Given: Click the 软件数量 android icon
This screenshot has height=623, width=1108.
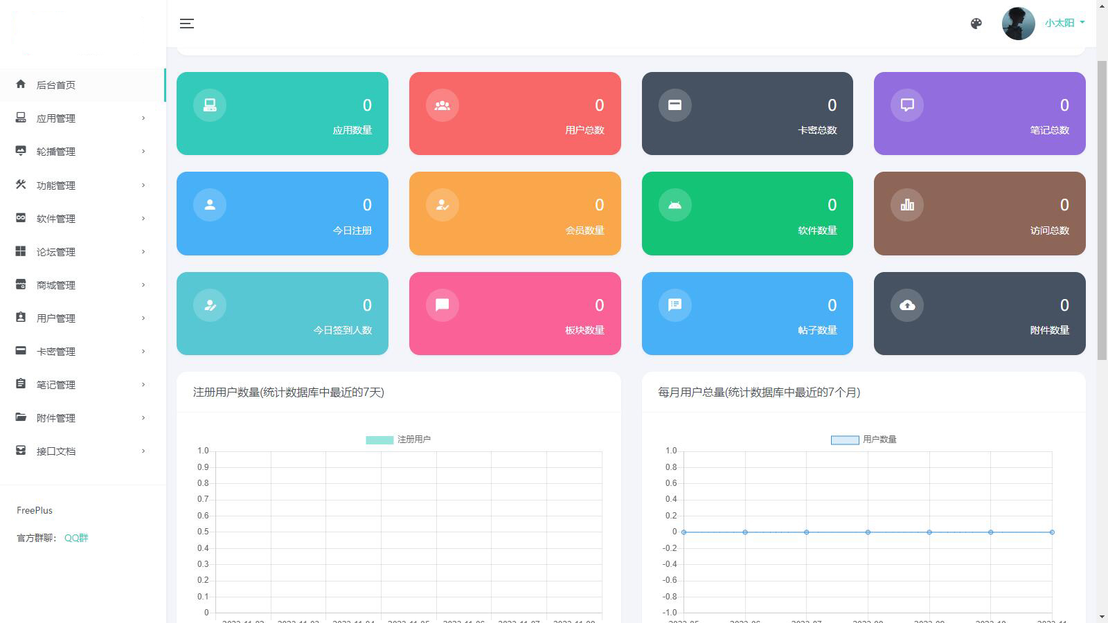Looking at the screenshot, I should 674,205.
